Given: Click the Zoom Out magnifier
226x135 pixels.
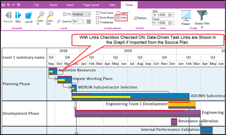Looking at the screenshot, I should click(50, 18).
